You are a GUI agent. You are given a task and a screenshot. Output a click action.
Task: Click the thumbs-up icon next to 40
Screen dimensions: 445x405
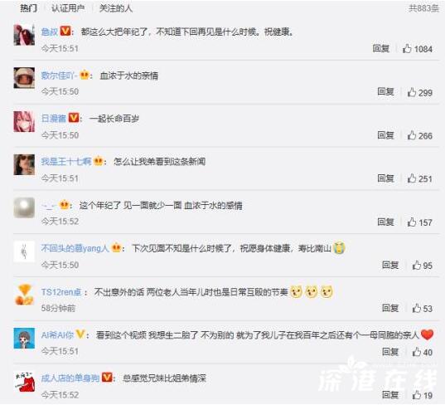417,352
